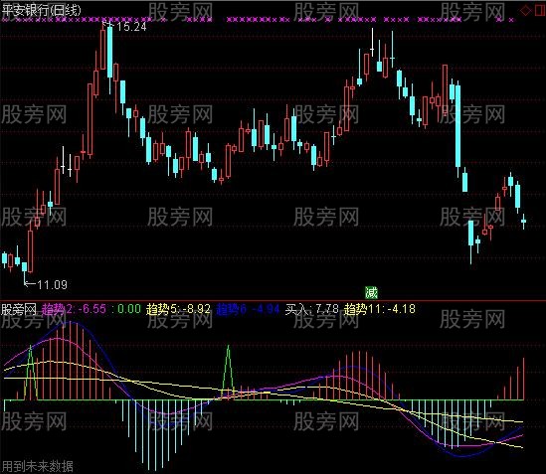This screenshot has width=546, height=474.
Task: Click the 15.24 high price label
Action: 131,27
